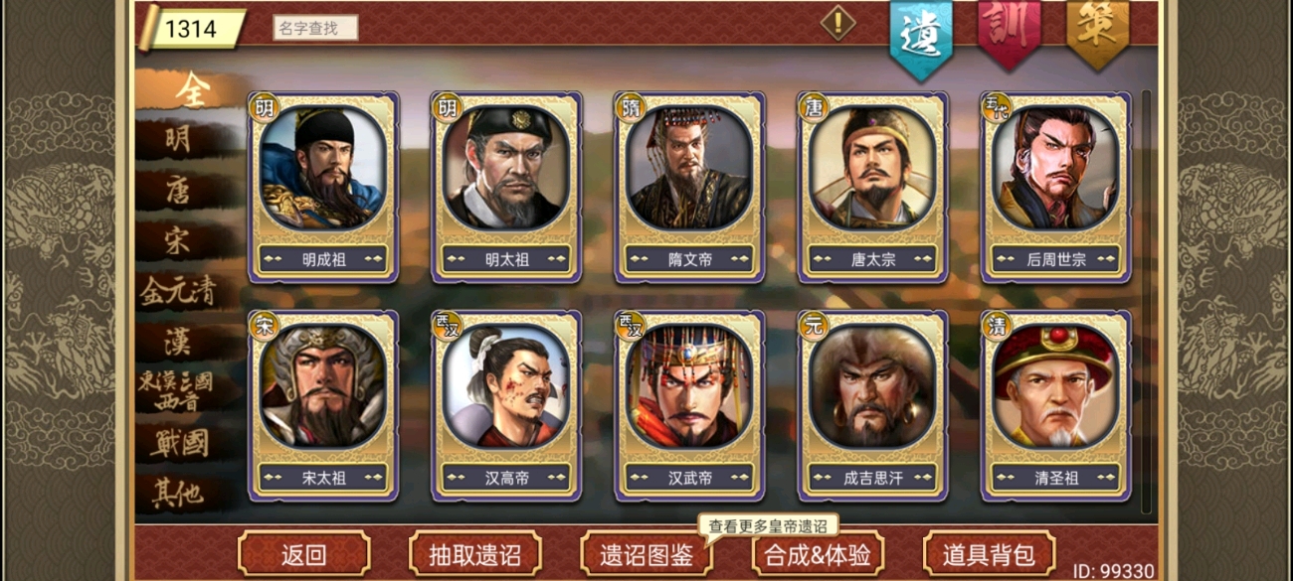This screenshot has height=581, width=1293.
Task: Click the 名字查找 search field
Action: coord(315,28)
